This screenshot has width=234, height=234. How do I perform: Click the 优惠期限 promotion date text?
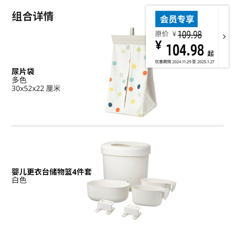tap(185, 62)
